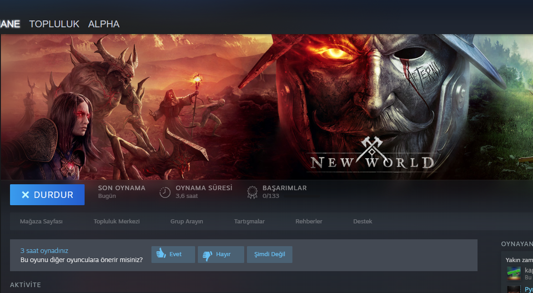Open the TOPLULUK menu
The image size is (533, 293).
click(54, 24)
